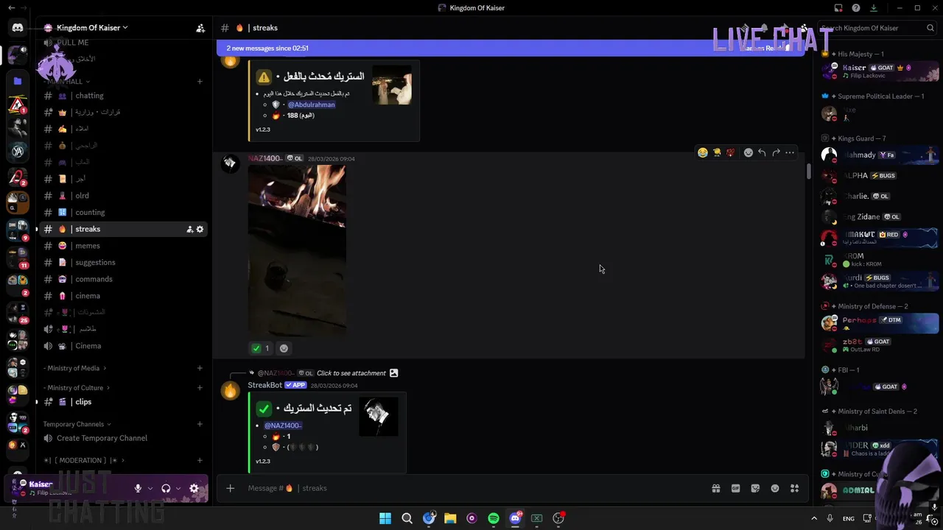The height and width of the screenshot is (530, 943).
Task: Mute microphone in user panel
Action: tap(138, 488)
